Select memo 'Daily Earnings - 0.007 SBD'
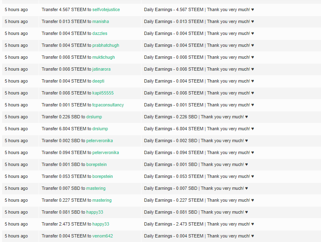Screen dimensions: 321x242 [171, 188]
